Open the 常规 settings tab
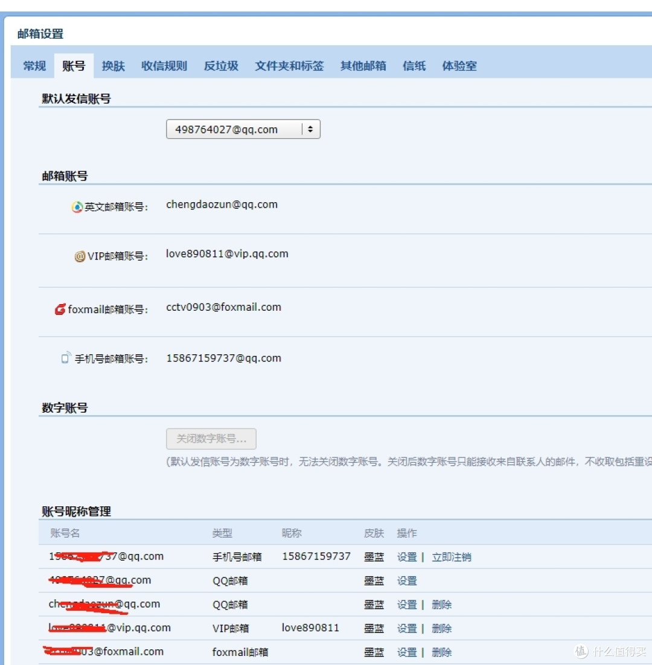The image size is (652, 665). [34, 66]
